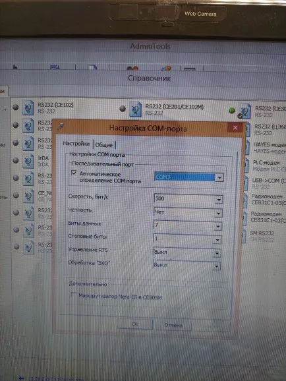Click the COM port dialog title bar icon
The image size is (286, 381).
(x=61, y=127)
